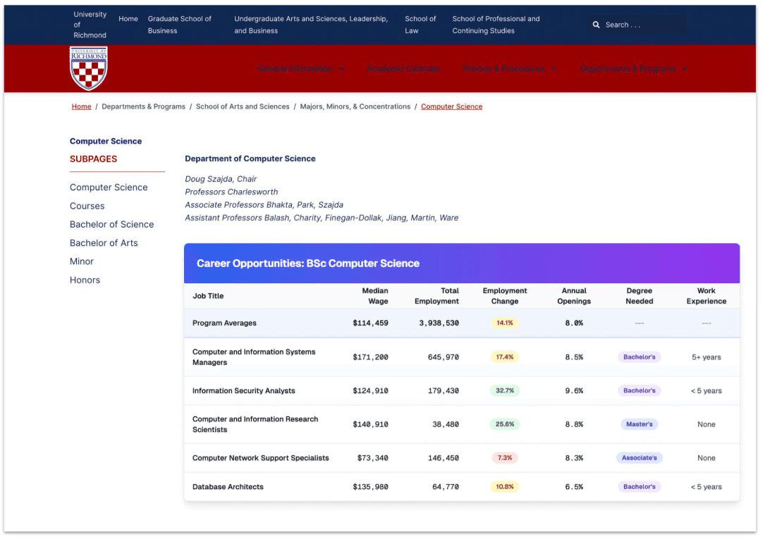Go to the School of Law page
This screenshot has width=765, height=539.
coord(420,25)
